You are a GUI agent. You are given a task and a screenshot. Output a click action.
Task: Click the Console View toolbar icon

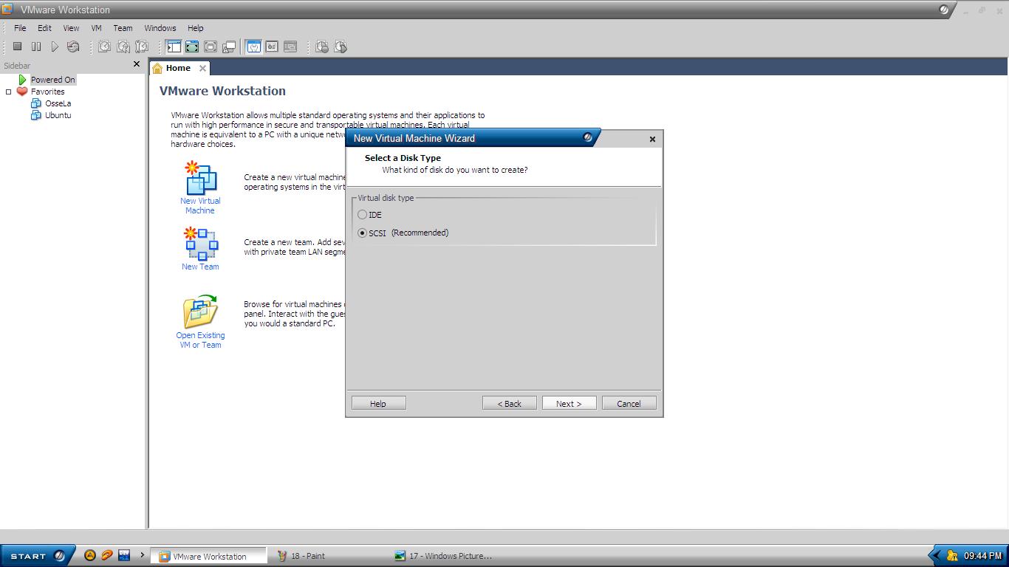pyautogui.click(x=290, y=47)
